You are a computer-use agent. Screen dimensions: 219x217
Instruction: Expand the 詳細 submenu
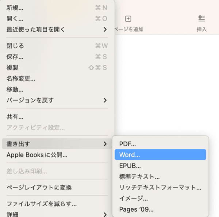point(57,214)
